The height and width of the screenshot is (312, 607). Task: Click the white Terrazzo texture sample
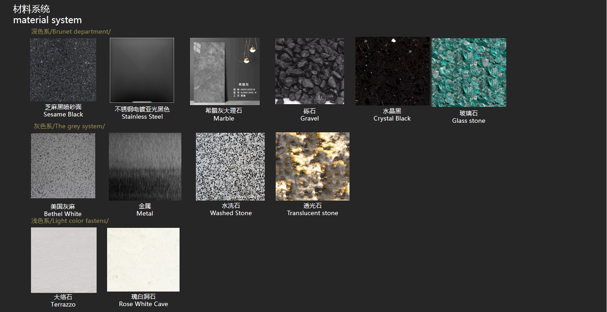(x=63, y=260)
